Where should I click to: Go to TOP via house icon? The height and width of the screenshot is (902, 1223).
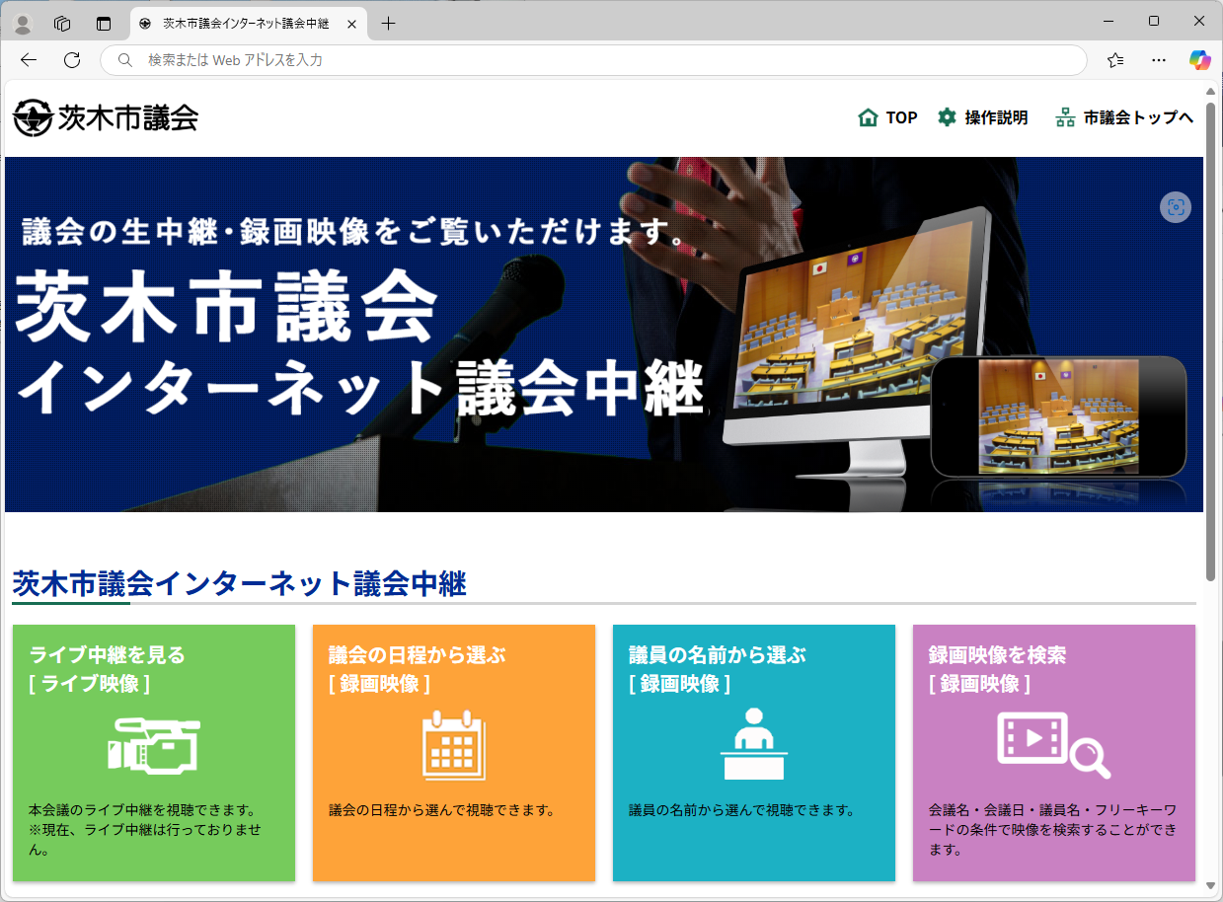[x=869, y=117]
